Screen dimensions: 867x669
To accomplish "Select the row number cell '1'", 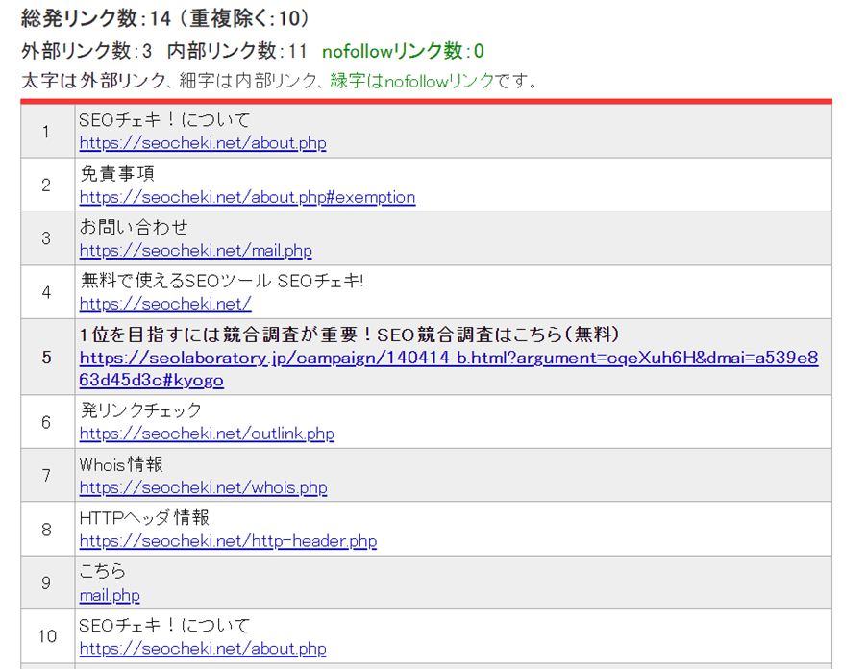I will pos(47,132).
